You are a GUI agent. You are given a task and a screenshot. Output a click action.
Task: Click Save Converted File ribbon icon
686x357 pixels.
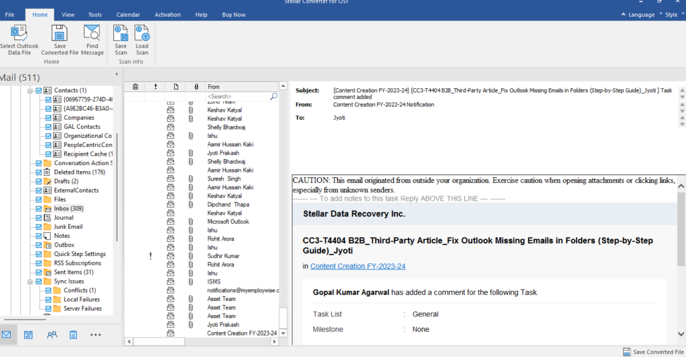[x=60, y=33]
